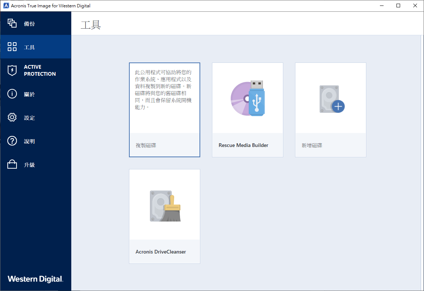Screen dimensions: 424x291
Task: Open the 升級 menu label
Action: click(29, 165)
